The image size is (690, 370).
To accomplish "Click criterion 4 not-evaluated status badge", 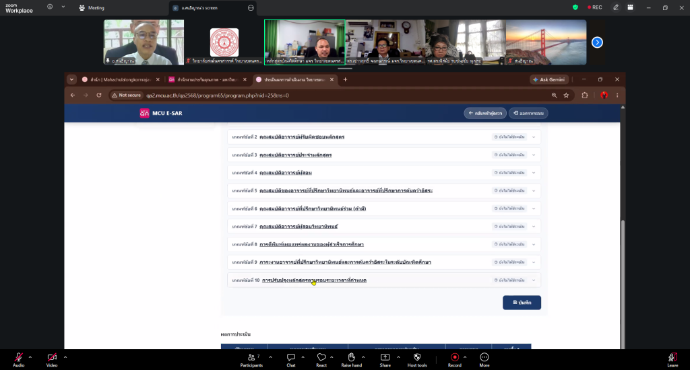I will (509, 173).
